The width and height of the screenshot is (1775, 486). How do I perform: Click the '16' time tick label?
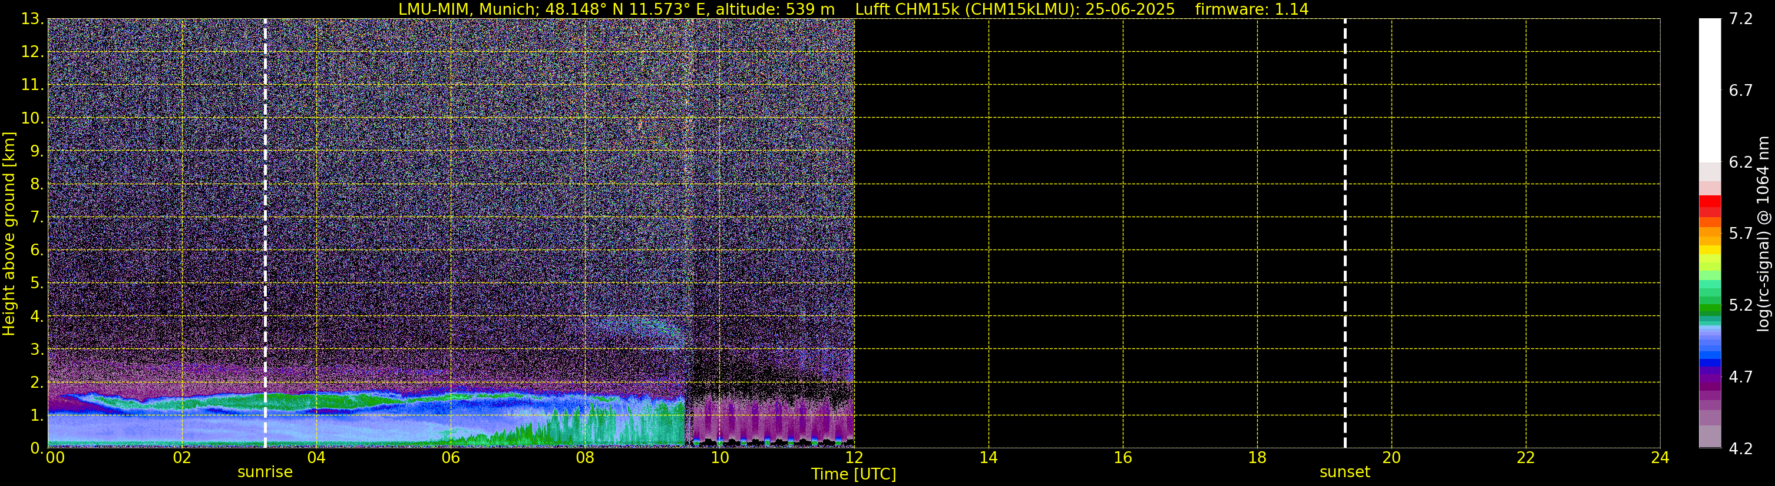pos(1122,458)
